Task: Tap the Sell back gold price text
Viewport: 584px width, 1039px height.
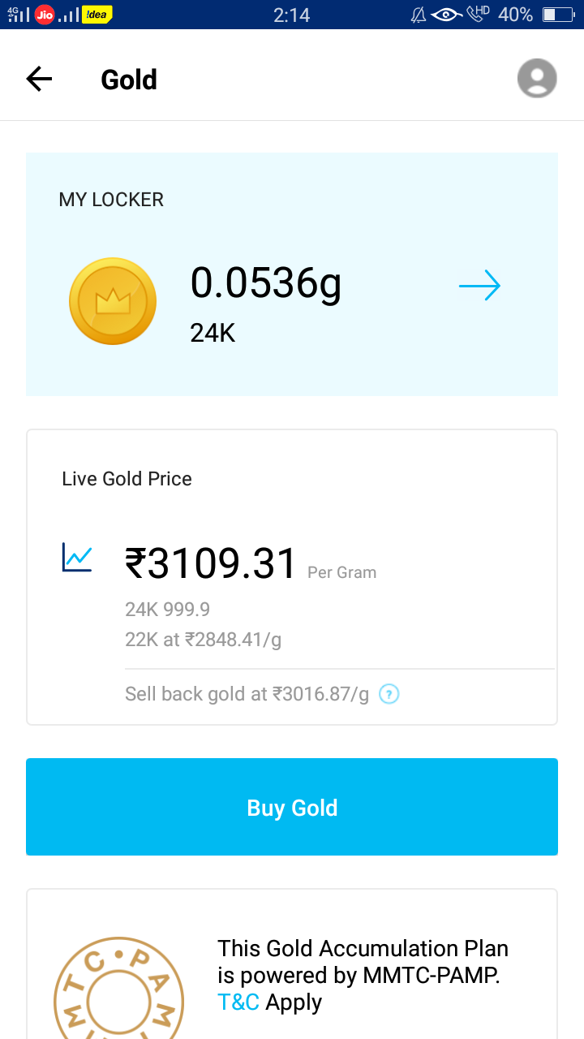Action: [x=247, y=694]
